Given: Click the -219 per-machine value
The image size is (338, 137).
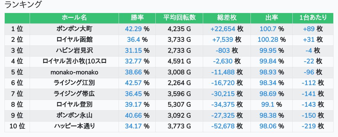Looking at the screenshot, I should (309, 126).
